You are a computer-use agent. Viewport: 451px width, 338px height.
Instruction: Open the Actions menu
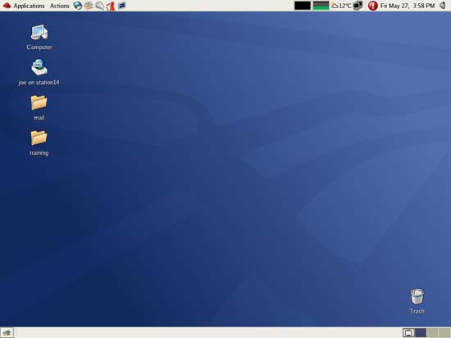pyautogui.click(x=60, y=6)
